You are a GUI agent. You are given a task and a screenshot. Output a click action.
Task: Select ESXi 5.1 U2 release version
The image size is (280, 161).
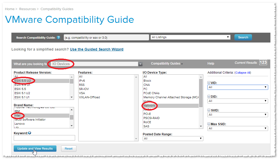pos(42,93)
